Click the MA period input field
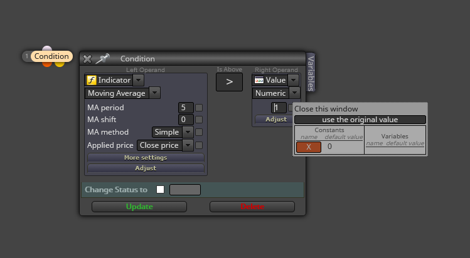470x258 pixels. tap(186, 108)
